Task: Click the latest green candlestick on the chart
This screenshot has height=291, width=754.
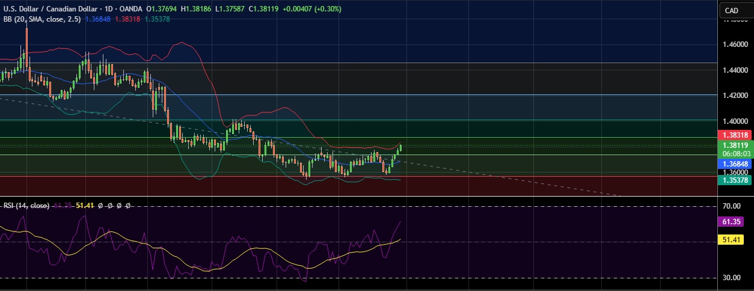Action: coord(400,148)
